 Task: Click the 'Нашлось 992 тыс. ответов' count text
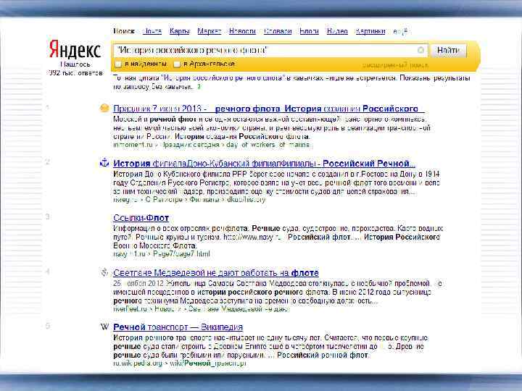coord(75,69)
